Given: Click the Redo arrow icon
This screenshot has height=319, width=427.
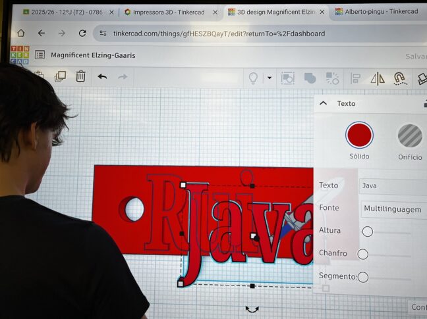Looking at the screenshot, I should pos(123,77).
